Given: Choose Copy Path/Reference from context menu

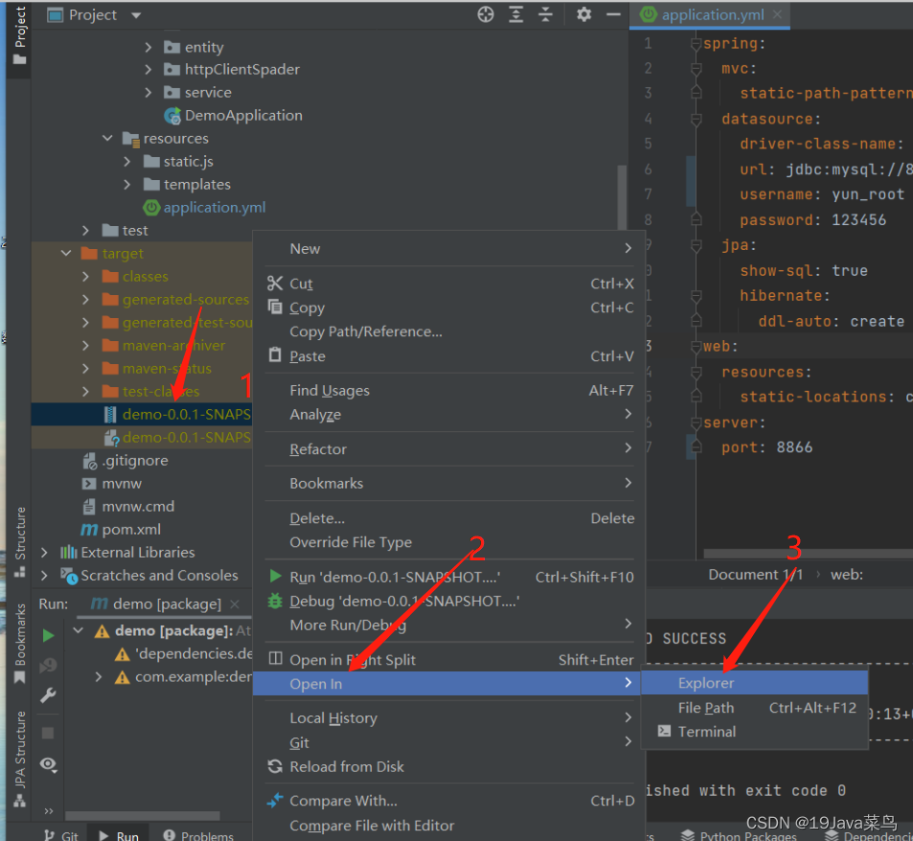Looking at the screenshot, I should coord(449,331).
